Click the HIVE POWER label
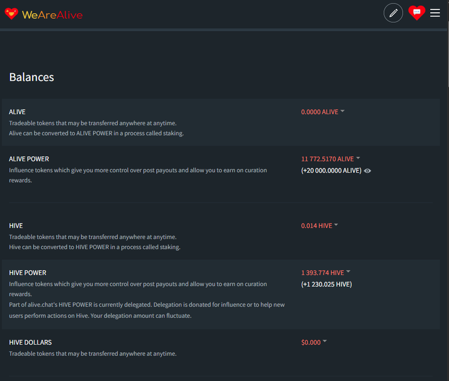 click(27, 273)
